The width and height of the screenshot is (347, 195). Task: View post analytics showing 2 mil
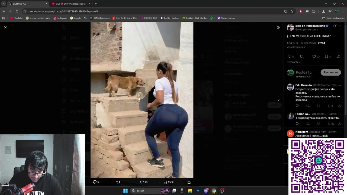(x=168, y=182)
